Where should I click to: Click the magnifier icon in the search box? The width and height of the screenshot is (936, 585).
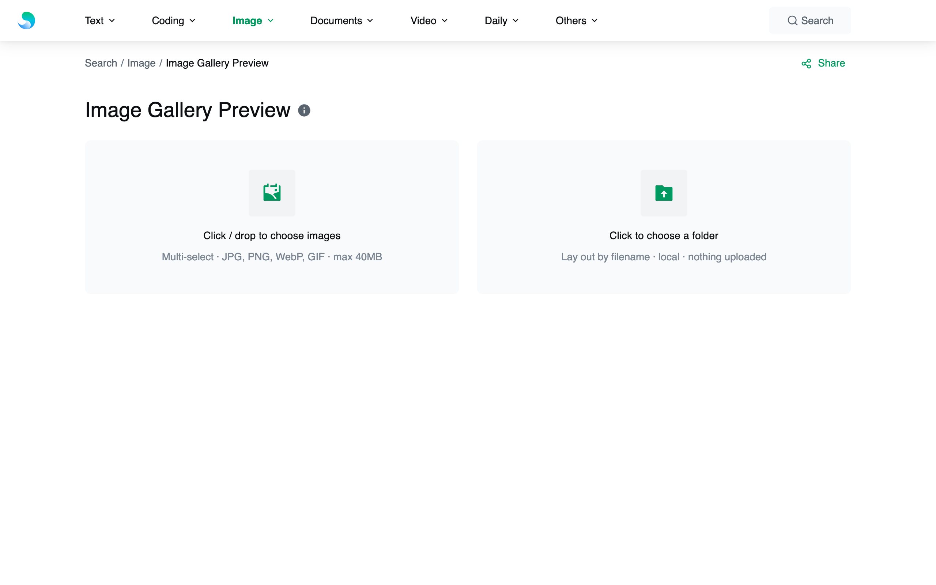(793, 20)
